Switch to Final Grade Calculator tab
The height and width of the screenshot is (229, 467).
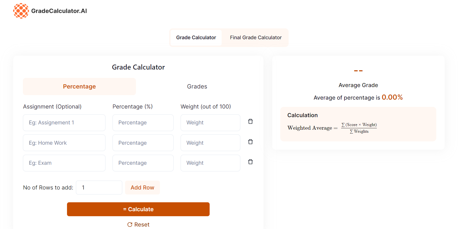(x=256, y=38)
